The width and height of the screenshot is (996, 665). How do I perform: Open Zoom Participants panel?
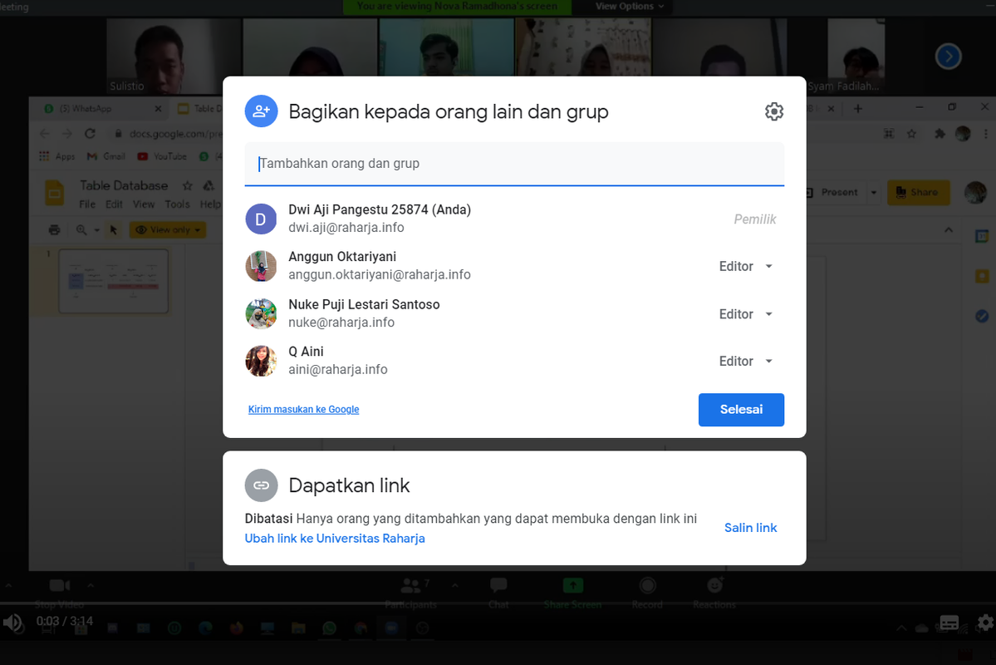(x=411, y=594)
